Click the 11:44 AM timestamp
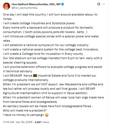The image size is (113, 126). [8, 122]
